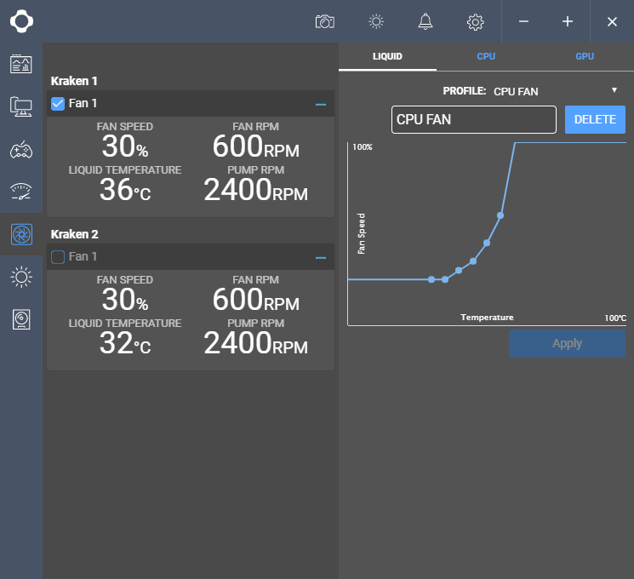
Task: Open the speaker audio sidebar icon
Action: pos(21,319)
